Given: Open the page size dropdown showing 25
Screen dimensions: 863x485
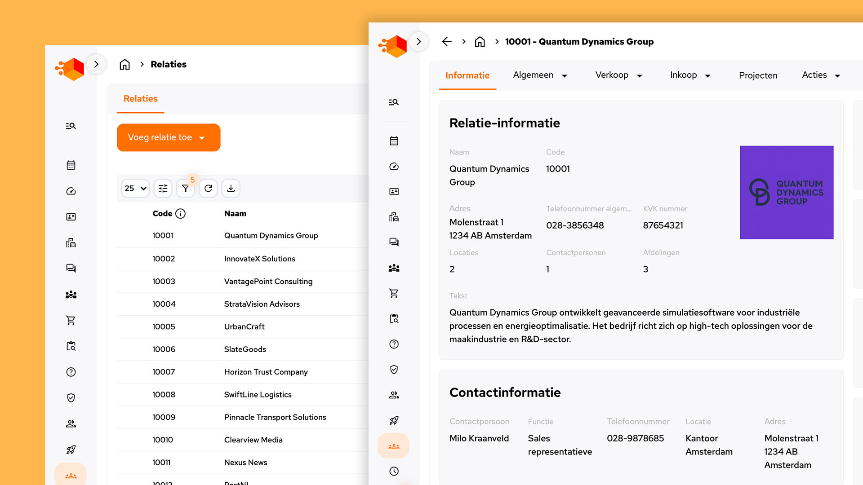Looking at the screenshot, I should [x=135, y=188].
